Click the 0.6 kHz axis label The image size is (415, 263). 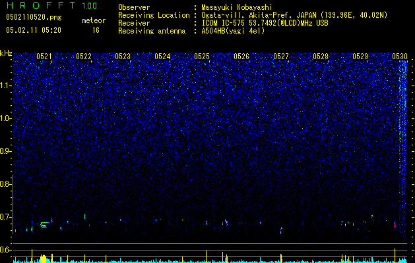(x=6, y=250)
